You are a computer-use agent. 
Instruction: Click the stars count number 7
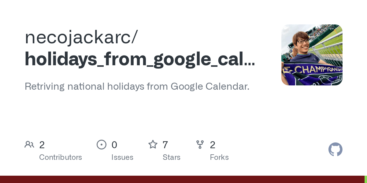point(165,145)
